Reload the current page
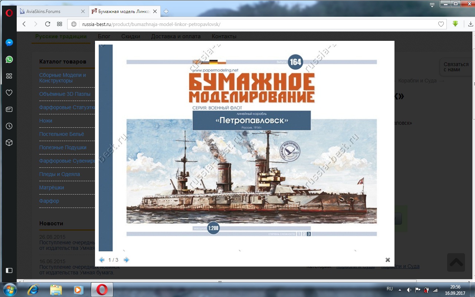Viewport: 475px width, 297px height. (47, 24)
